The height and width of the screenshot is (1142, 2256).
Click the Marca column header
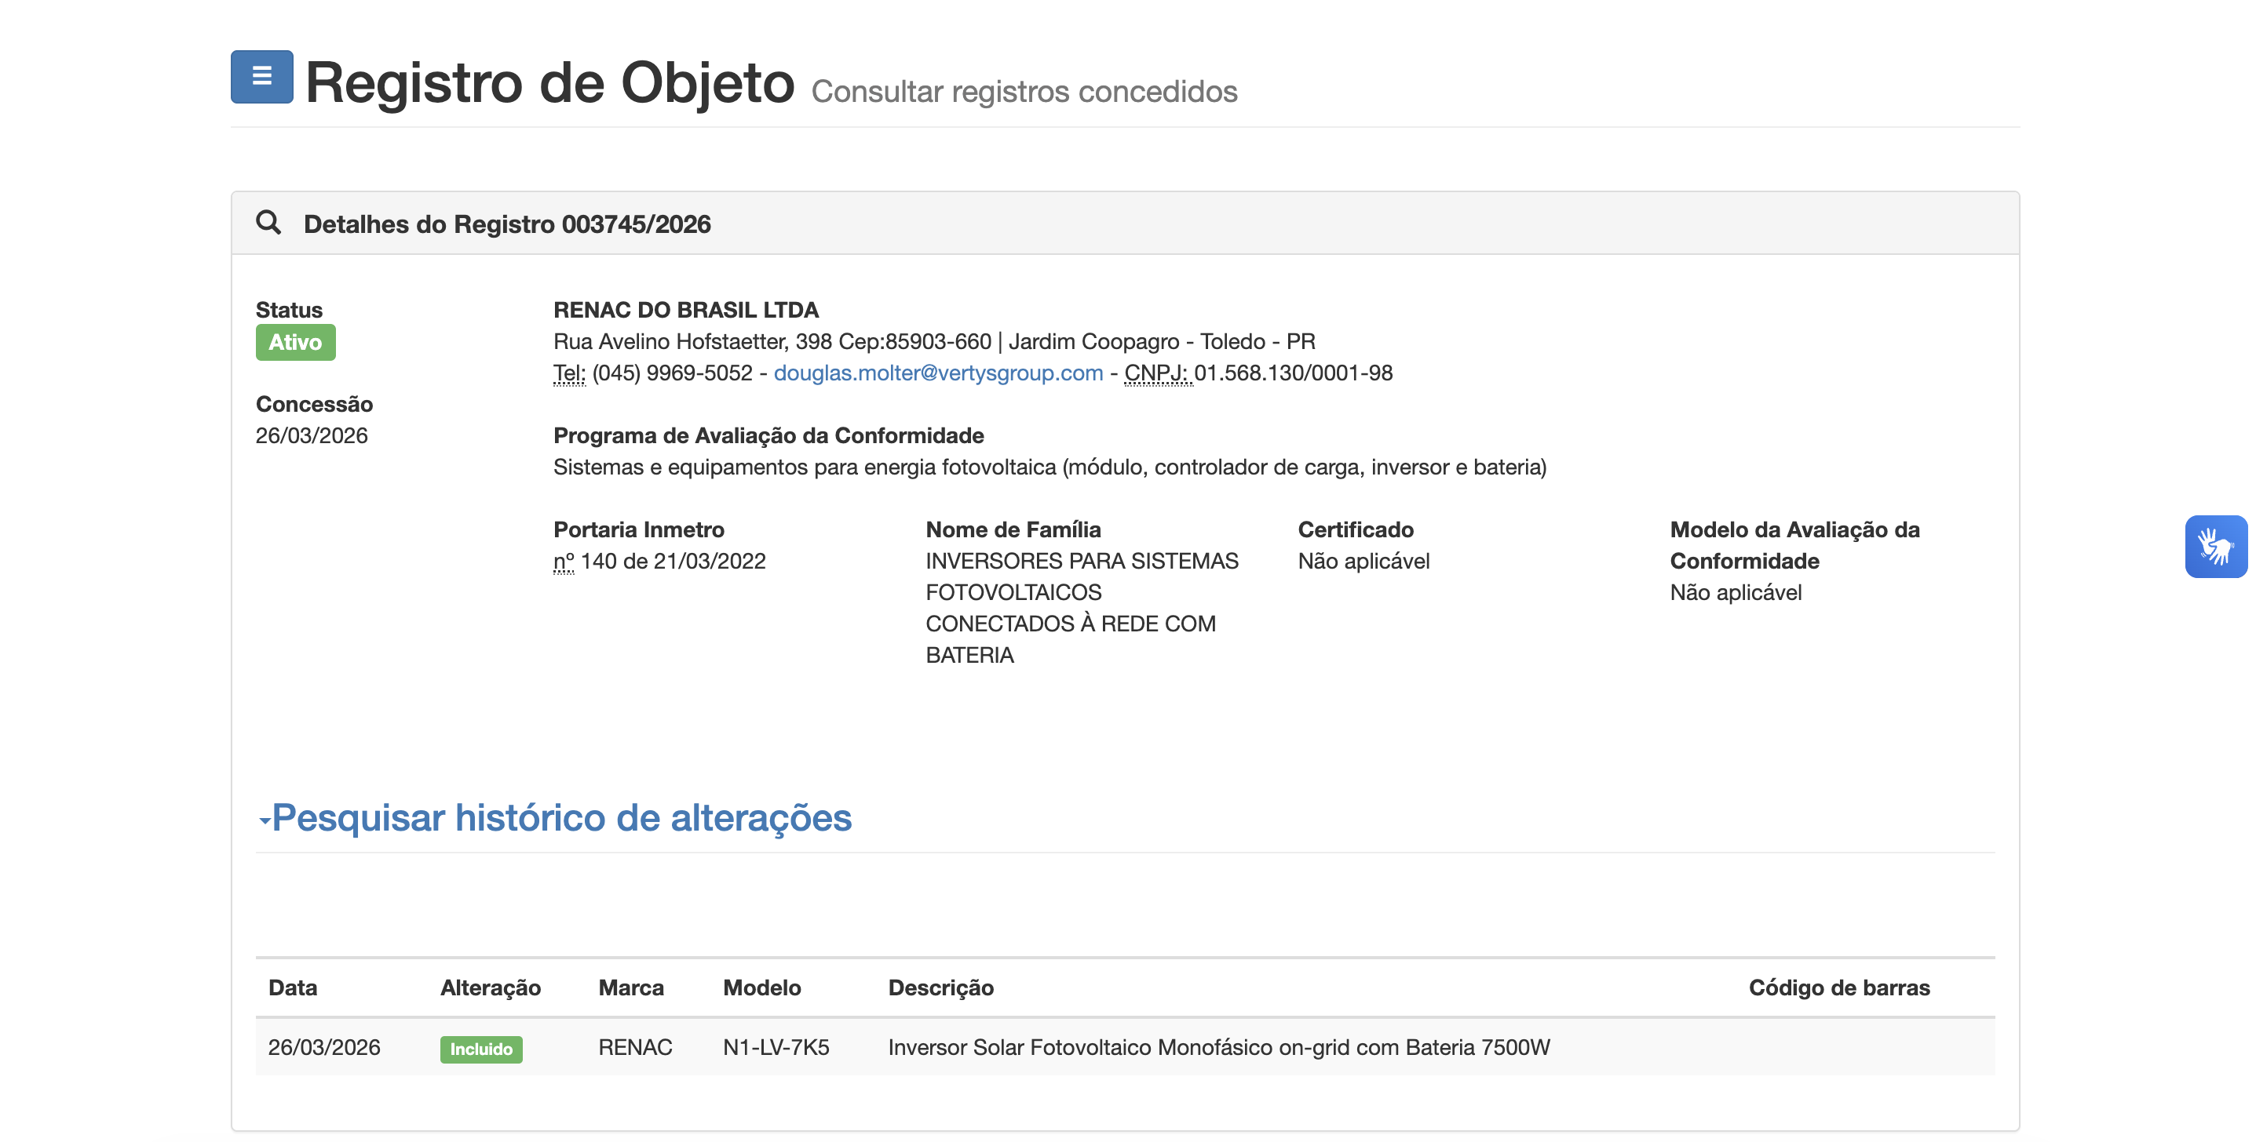tap(630, 987)
